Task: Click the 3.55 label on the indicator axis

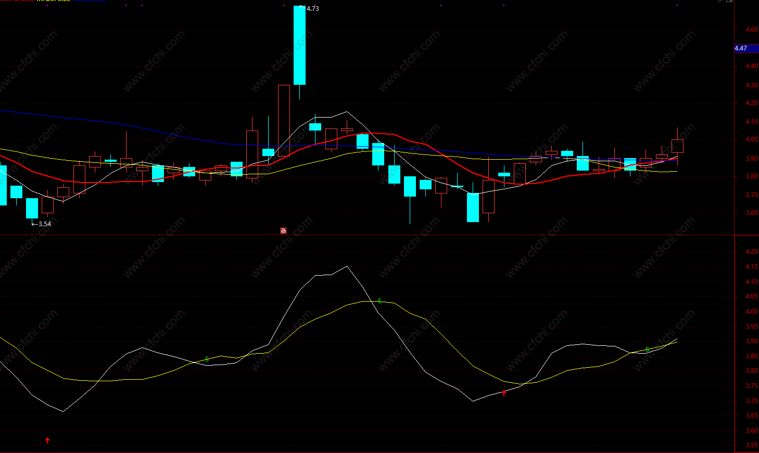Action: tap(752, 445)
